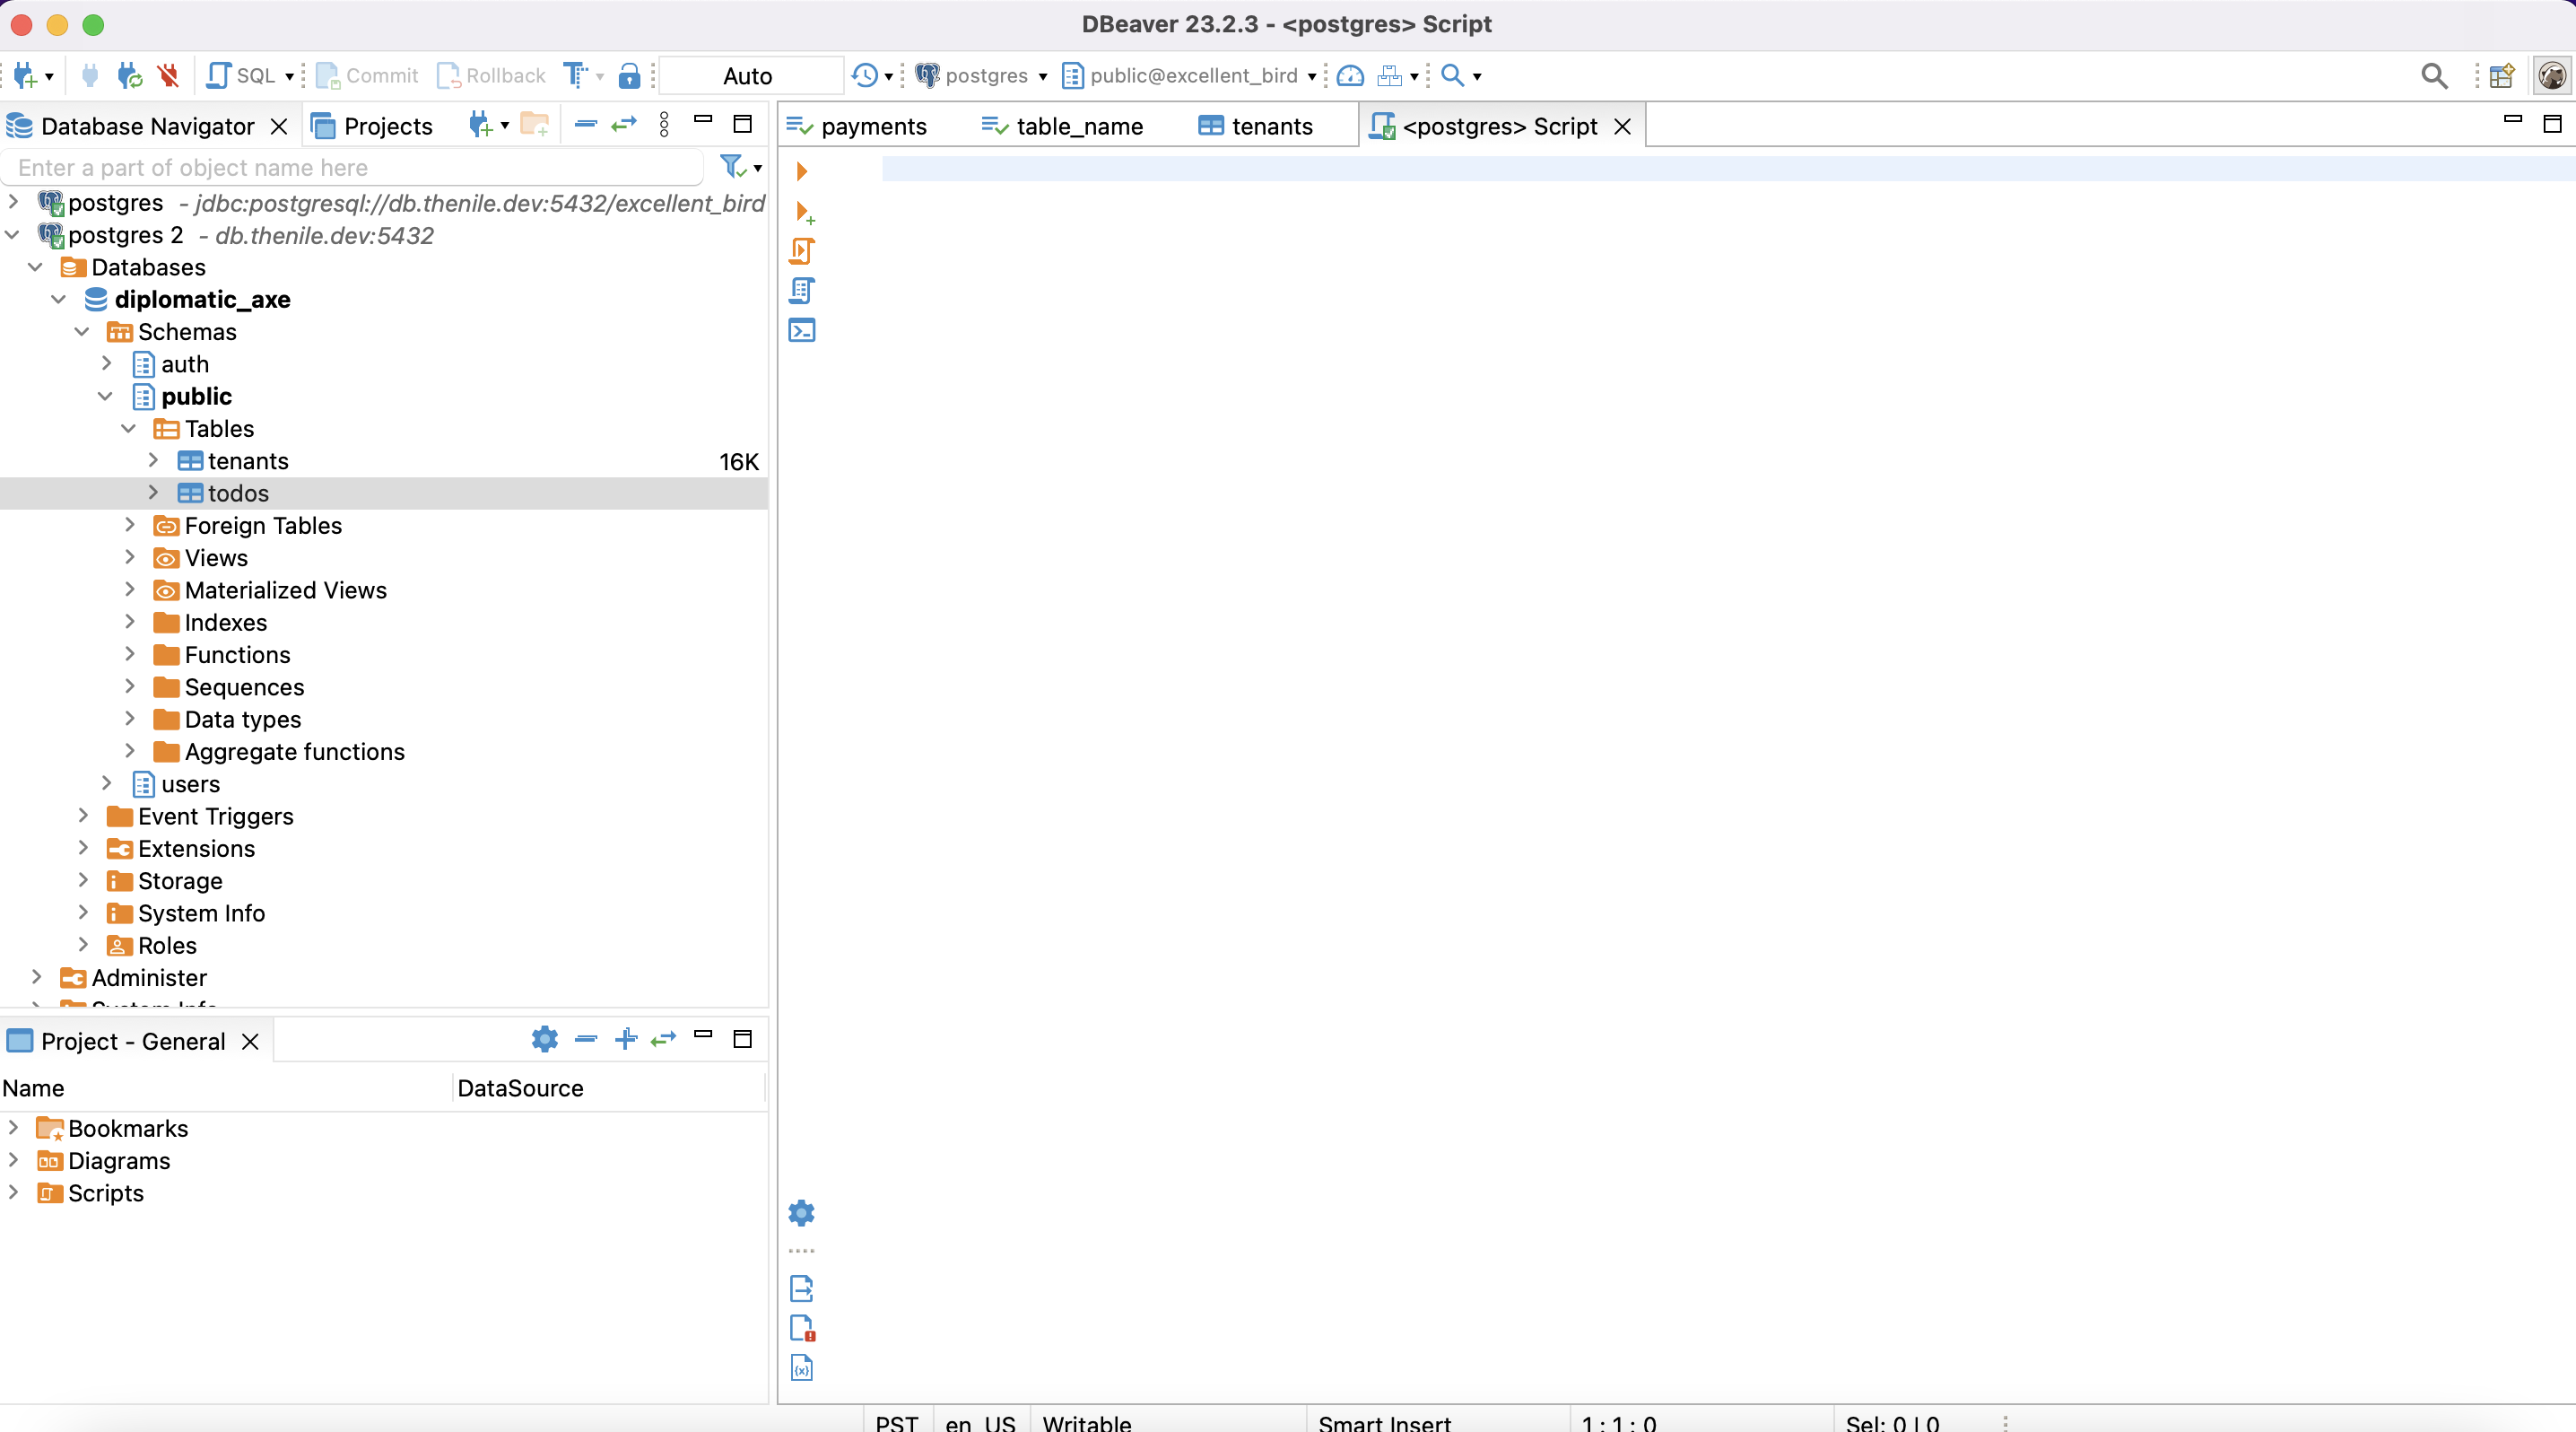Screen dimensions: 2576x1432
Task: Switch to the Projects tab
Action: tap(387, 126)
